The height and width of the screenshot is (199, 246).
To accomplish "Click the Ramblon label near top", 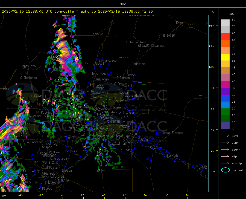I will coord(98,33).
